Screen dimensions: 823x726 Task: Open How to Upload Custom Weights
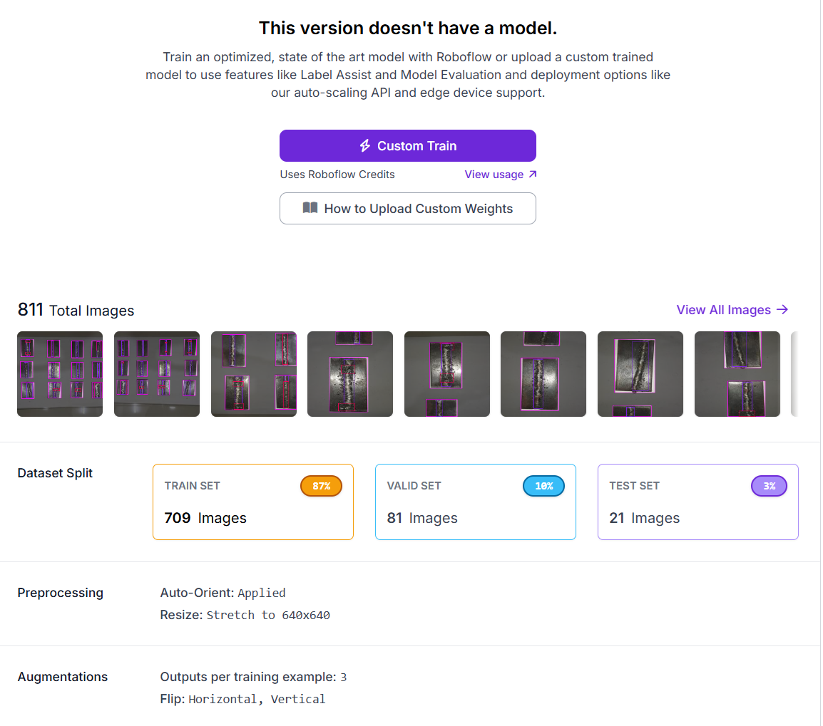(x=407, y=209)
